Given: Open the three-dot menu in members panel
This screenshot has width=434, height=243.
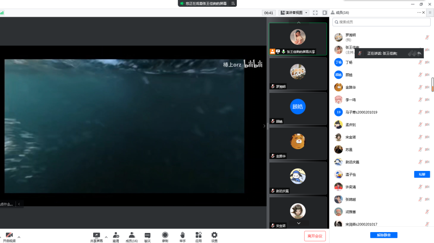Looking at the screenshot, I should coord(419,13).
